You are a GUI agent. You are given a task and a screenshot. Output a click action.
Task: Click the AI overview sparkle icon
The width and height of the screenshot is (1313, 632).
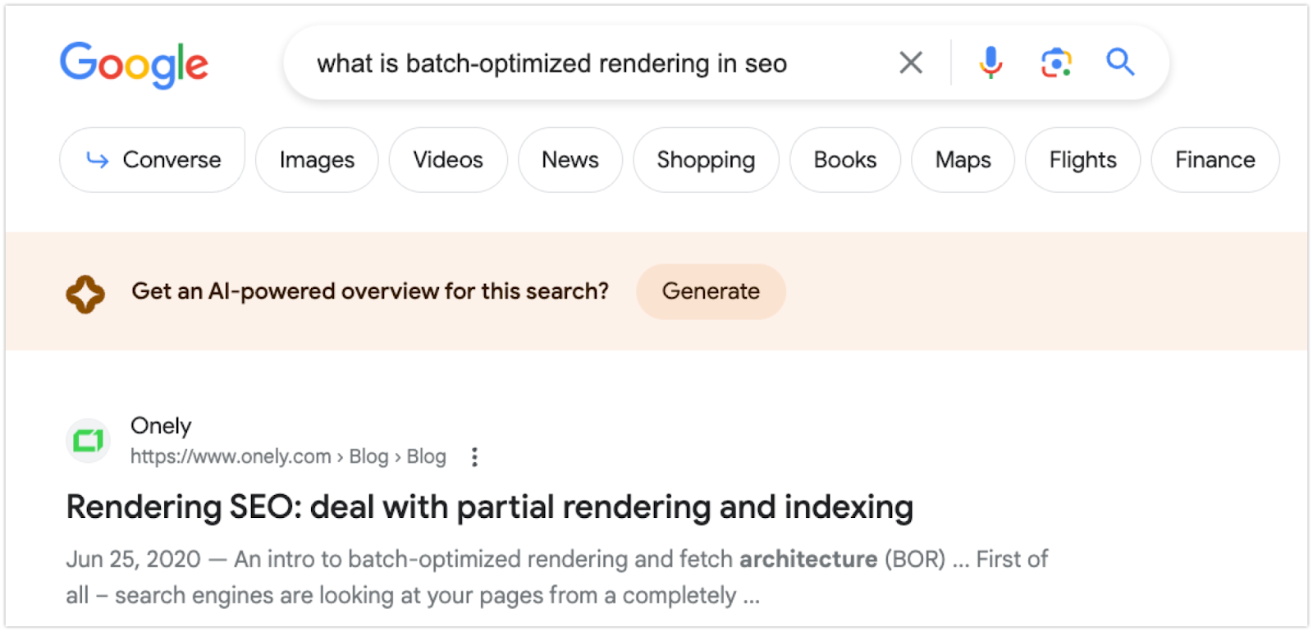[x=85, y=293]
